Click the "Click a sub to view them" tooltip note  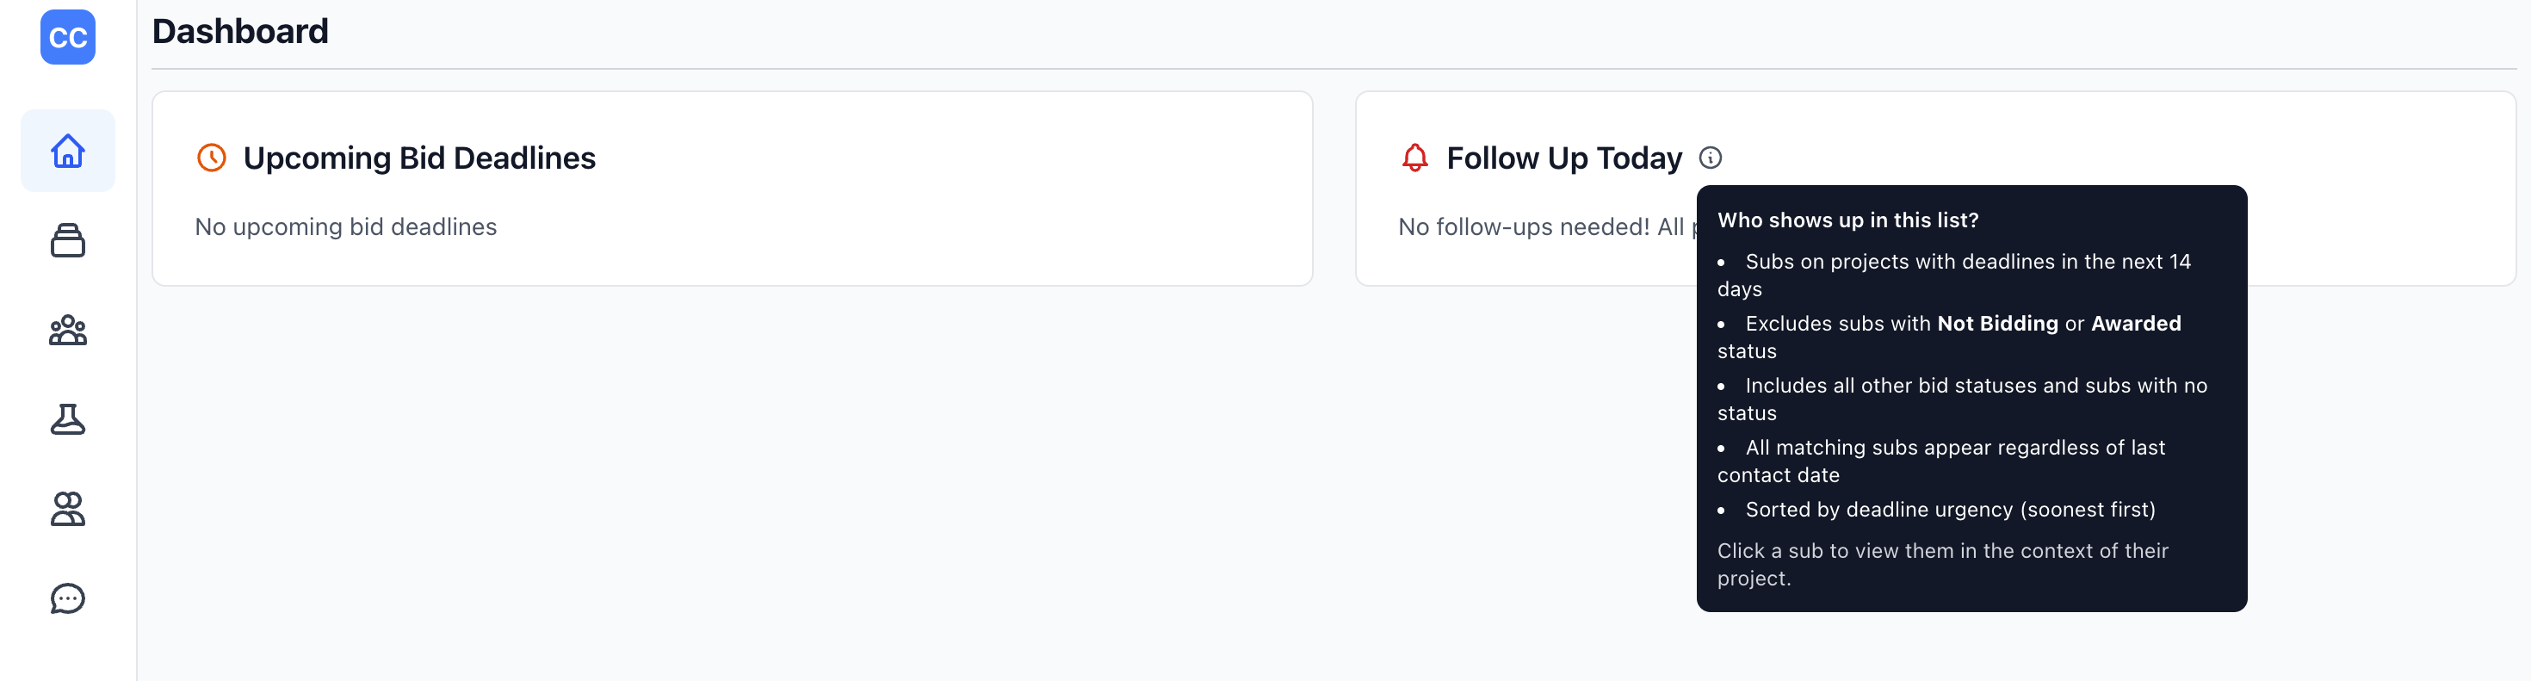[1941, 551]
